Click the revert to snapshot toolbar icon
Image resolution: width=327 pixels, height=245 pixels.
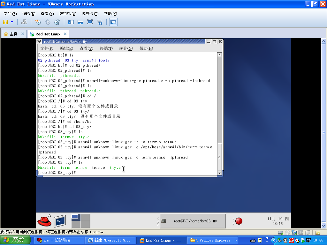pos(48,22)
